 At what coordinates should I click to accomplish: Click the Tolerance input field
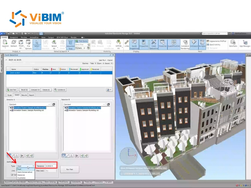coord(51,166)
